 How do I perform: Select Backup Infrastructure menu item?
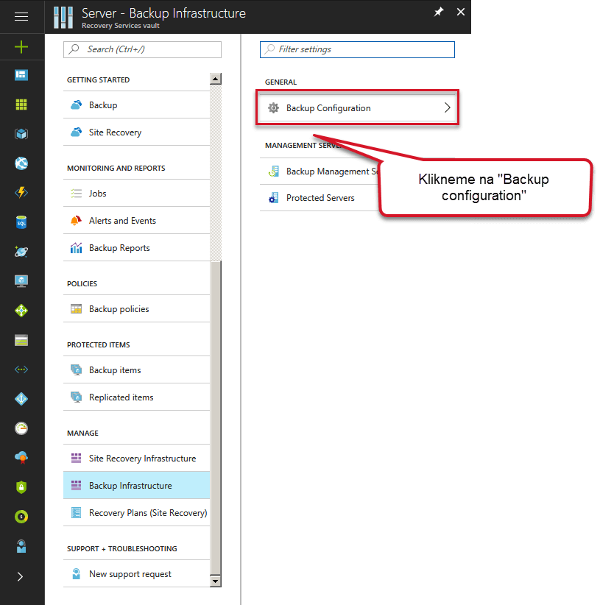click(x=137, y=485)
